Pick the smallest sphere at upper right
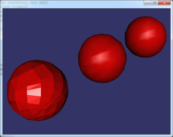The height and width of the screenshot is (137, 173). (x=146, y=37)
